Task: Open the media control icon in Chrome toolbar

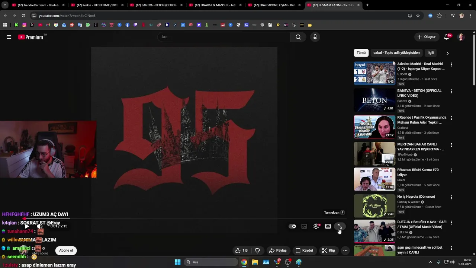Action: (452, 16)
